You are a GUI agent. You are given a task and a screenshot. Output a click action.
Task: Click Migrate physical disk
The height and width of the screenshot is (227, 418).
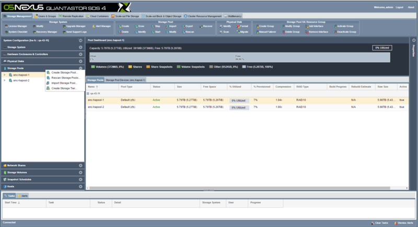pyautogui.click(x=242, y=32)
